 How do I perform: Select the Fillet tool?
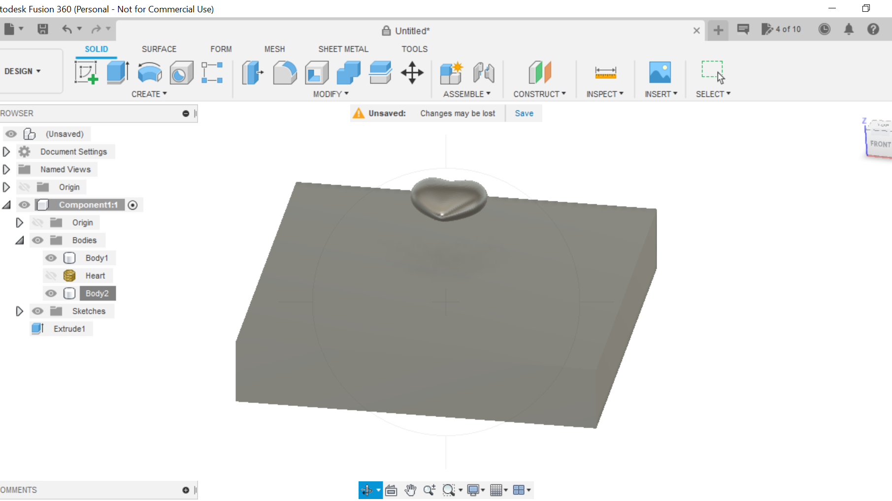tap(285, 72)
